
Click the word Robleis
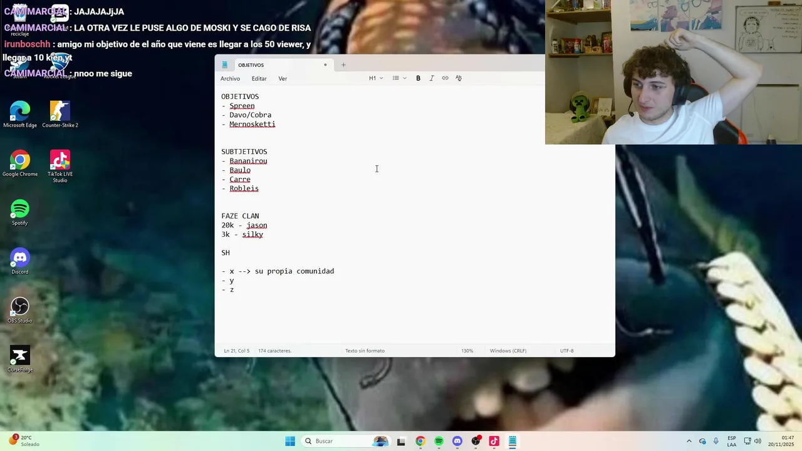(244, 189)
